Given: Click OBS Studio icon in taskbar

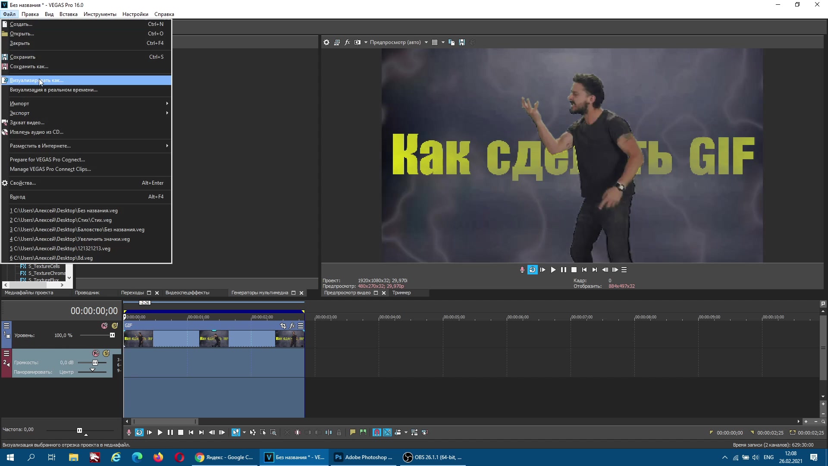Looking at the screenshot, I should (408, 457).
